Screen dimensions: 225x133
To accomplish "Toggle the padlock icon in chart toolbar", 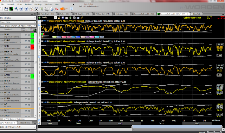I will 59,18.
